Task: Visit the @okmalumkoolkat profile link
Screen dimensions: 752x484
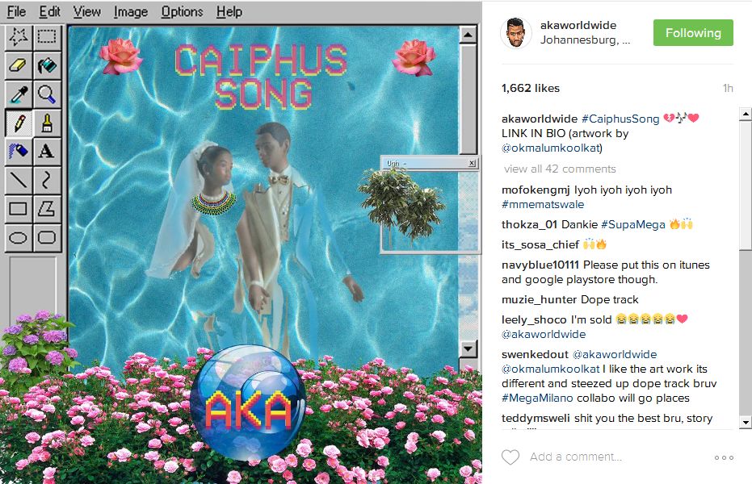Action: point(552,148)
